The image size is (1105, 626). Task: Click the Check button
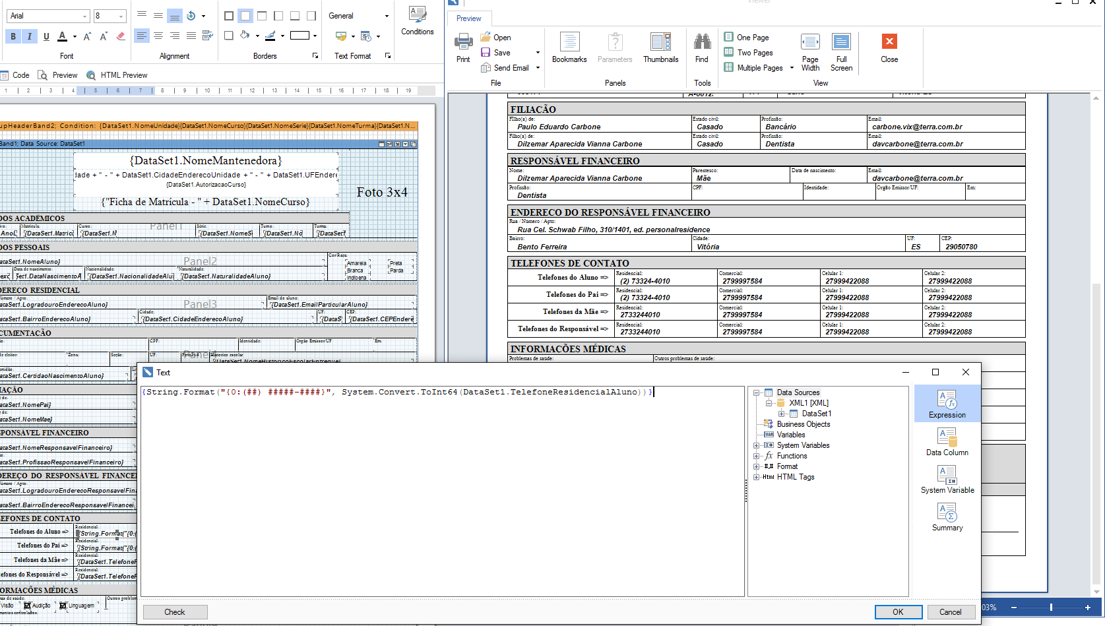pos(175,612)
